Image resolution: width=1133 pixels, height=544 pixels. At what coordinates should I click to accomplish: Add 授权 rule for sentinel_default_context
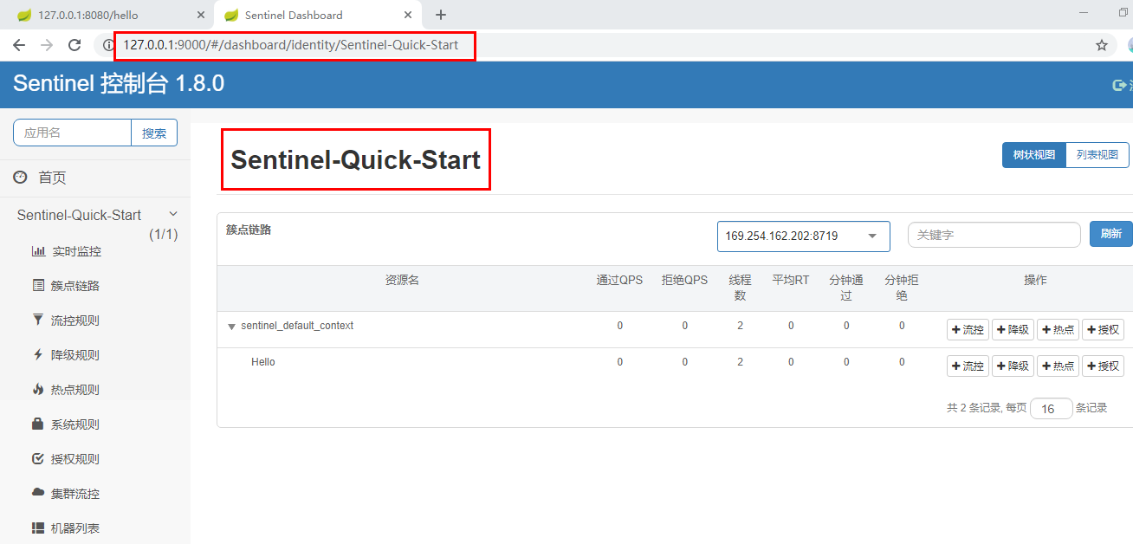point(1103,329)
